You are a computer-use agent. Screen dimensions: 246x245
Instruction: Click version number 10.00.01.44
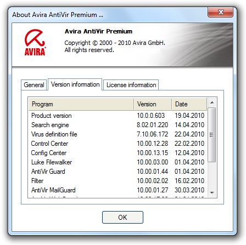coord(152,172)
